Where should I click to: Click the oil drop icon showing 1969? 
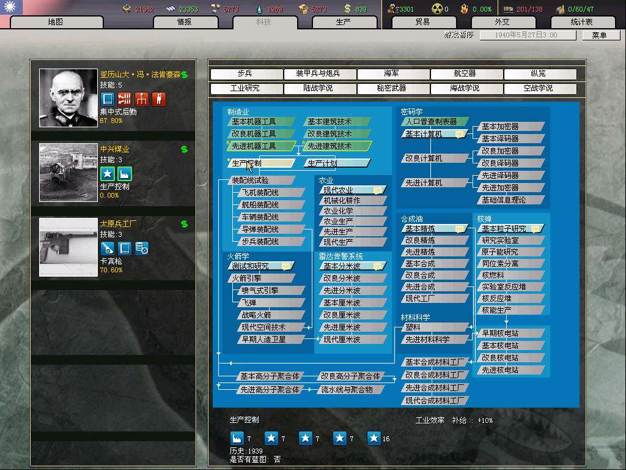click(x=259, y=9)
